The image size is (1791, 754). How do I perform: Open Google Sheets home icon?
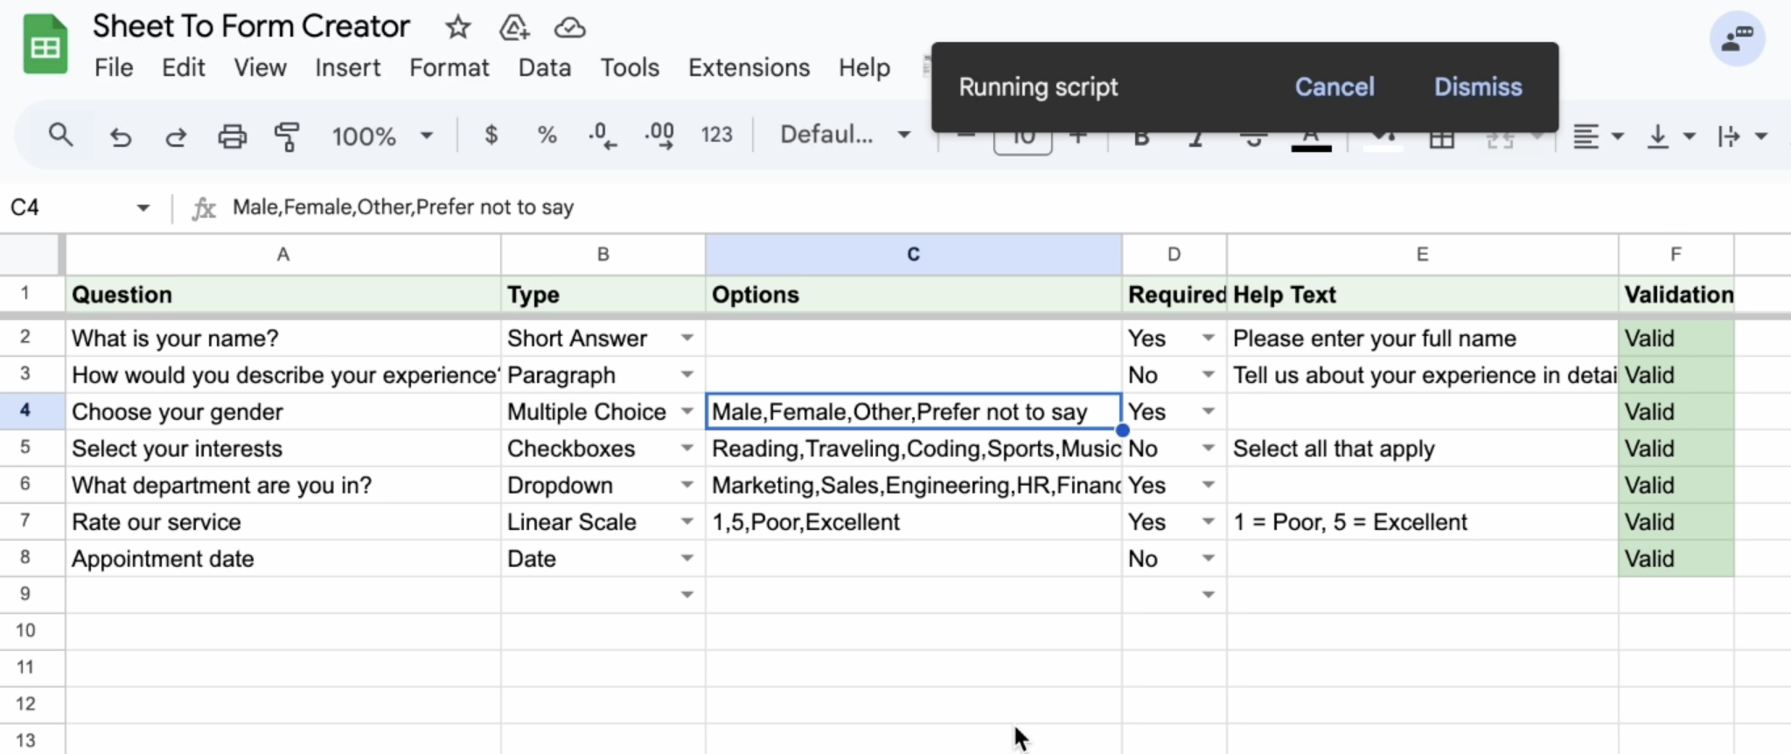(x=45, y=45)
